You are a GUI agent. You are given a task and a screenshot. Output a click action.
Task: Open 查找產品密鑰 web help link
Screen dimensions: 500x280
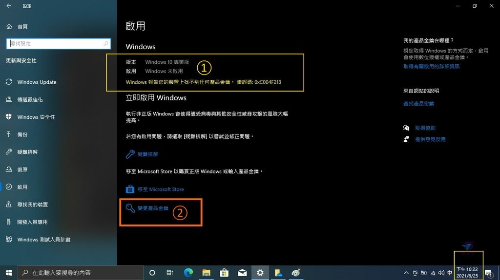[418, 104]
